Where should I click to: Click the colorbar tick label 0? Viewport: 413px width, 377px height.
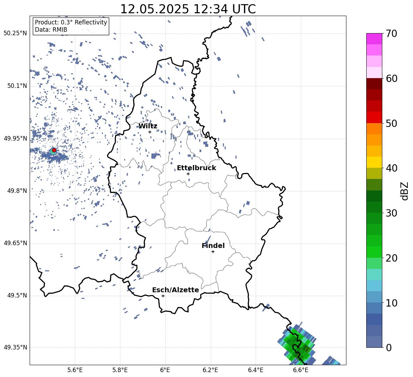[x=389, y=347]
